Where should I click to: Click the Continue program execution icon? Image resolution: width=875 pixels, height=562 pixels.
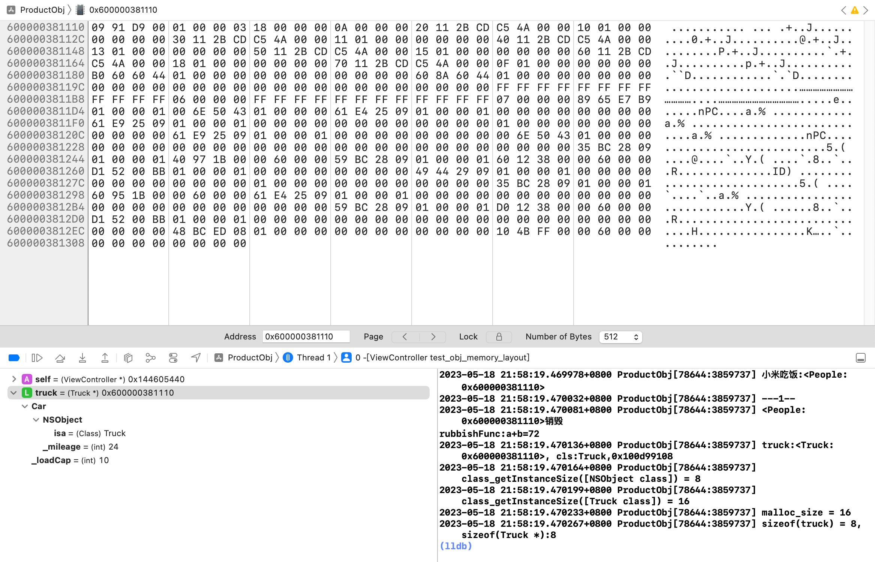pyautogui.click(x=37, y=358)
